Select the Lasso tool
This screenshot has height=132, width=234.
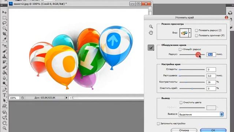point(4,23)
